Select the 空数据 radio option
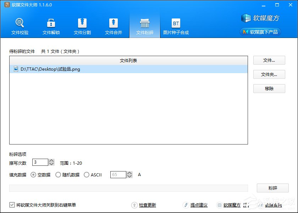Viewport: 298px width, 213px height. 33,175
